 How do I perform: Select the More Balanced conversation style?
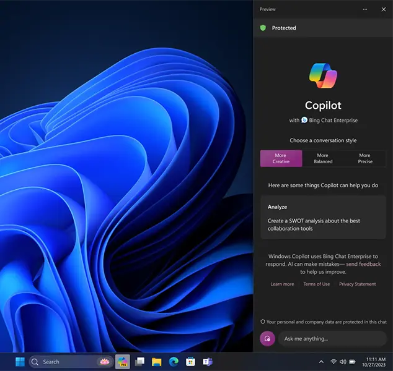[x=323, y=158]
